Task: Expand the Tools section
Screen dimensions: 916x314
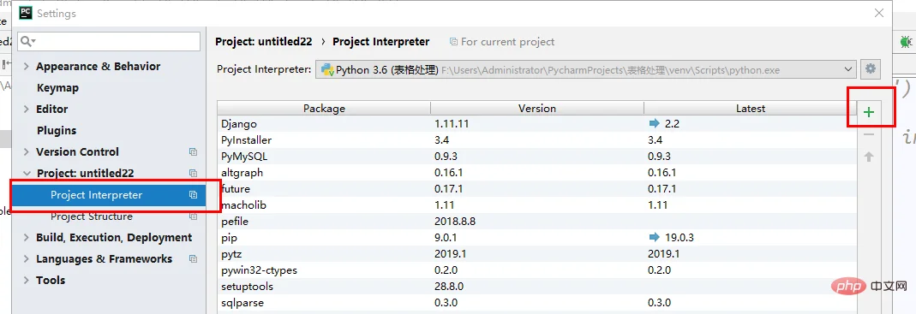Action: point(27,280)
